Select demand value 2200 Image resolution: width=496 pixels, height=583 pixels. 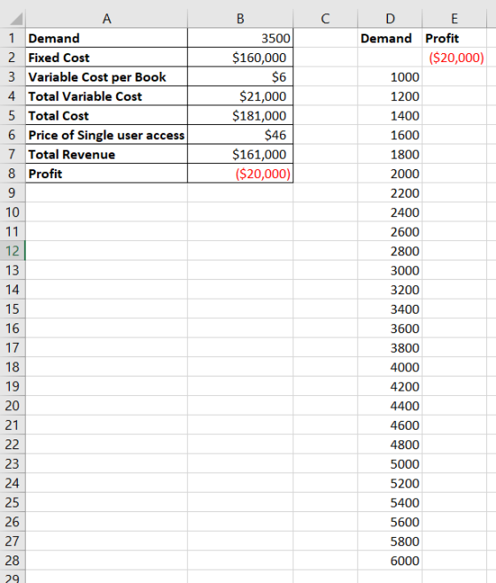click(x=390, y=192)
